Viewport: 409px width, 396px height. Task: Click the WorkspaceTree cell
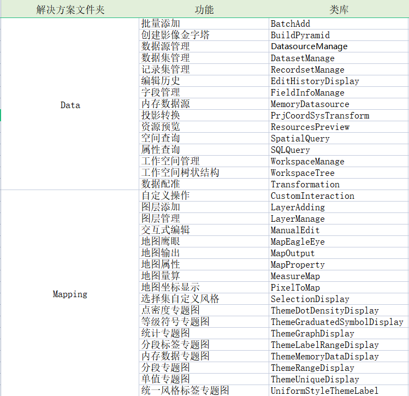pyautogui.click(x=339, y=173)
